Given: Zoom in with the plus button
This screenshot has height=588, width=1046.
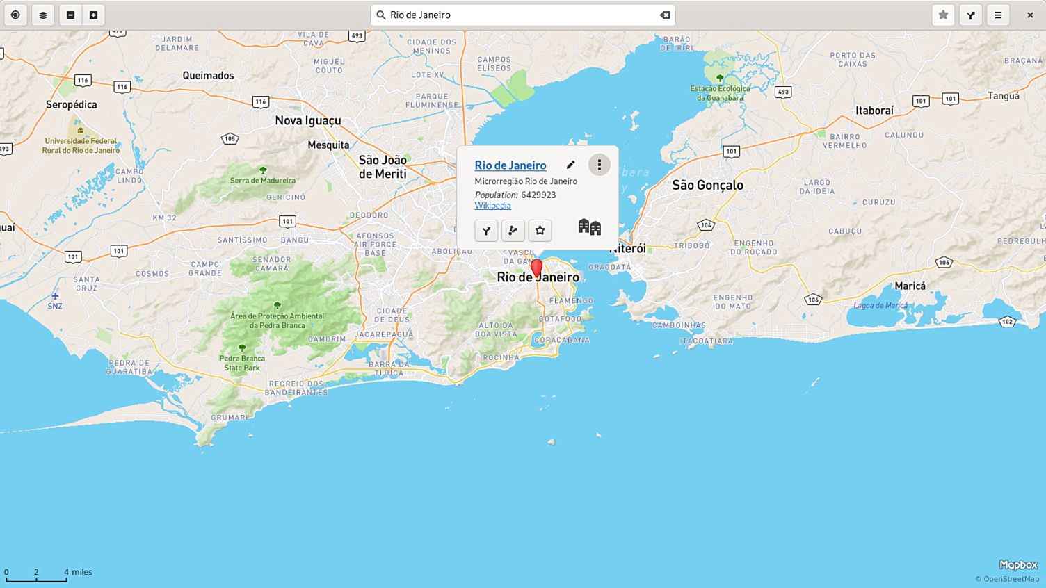Looking at the screenshot, I should (x=94, y=15).
